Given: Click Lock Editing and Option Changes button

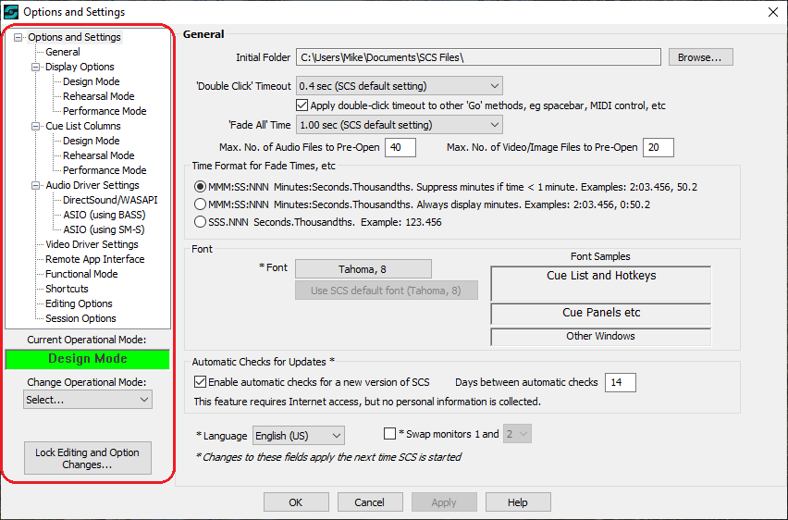Looking at the screenshot, I should (x=88, y=458).
